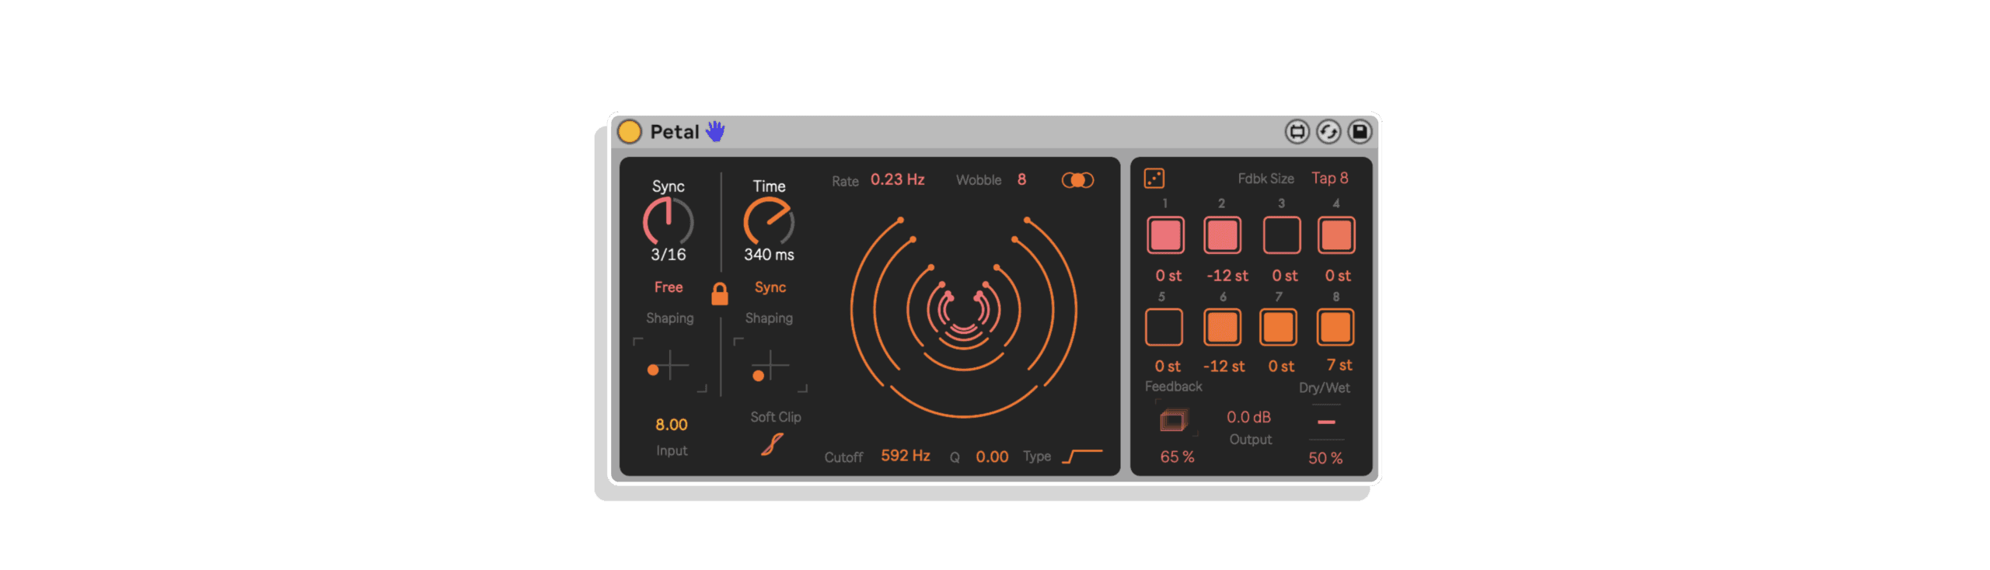Click the save preset disk icon
1990x570 pixels.
pos(1360,132)
